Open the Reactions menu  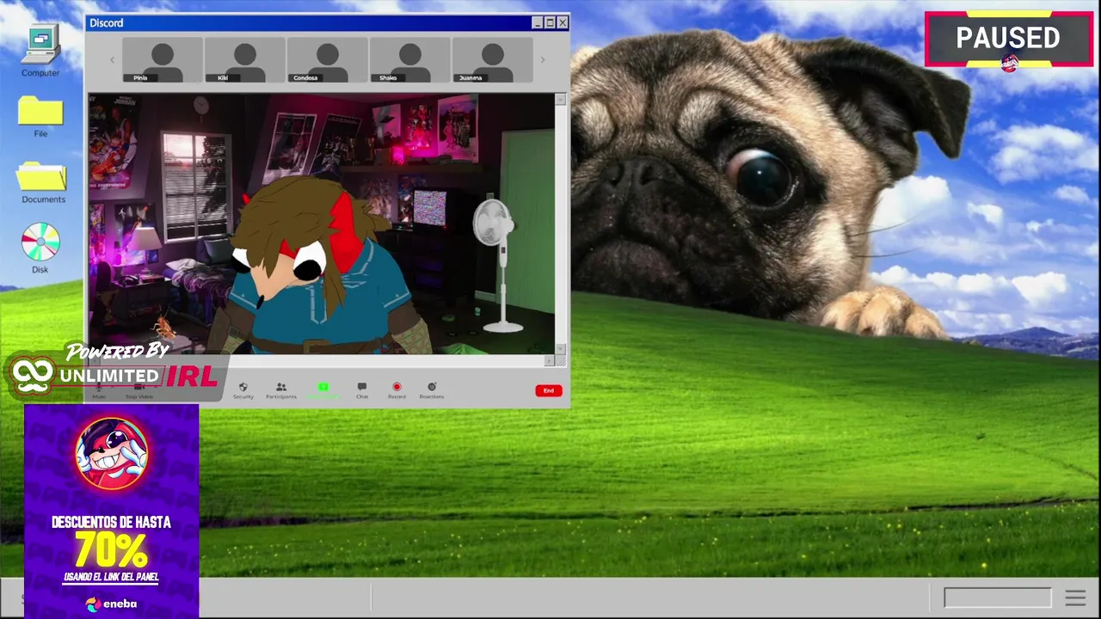pyautogui.click(x=432, y=390)
